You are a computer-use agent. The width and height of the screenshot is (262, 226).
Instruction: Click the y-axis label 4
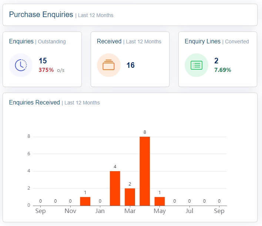point(29,171)
